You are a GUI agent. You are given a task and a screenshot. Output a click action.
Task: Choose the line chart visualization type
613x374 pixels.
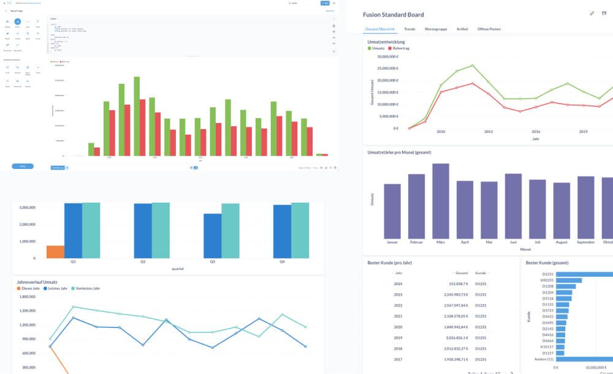[x=28, y=22]
